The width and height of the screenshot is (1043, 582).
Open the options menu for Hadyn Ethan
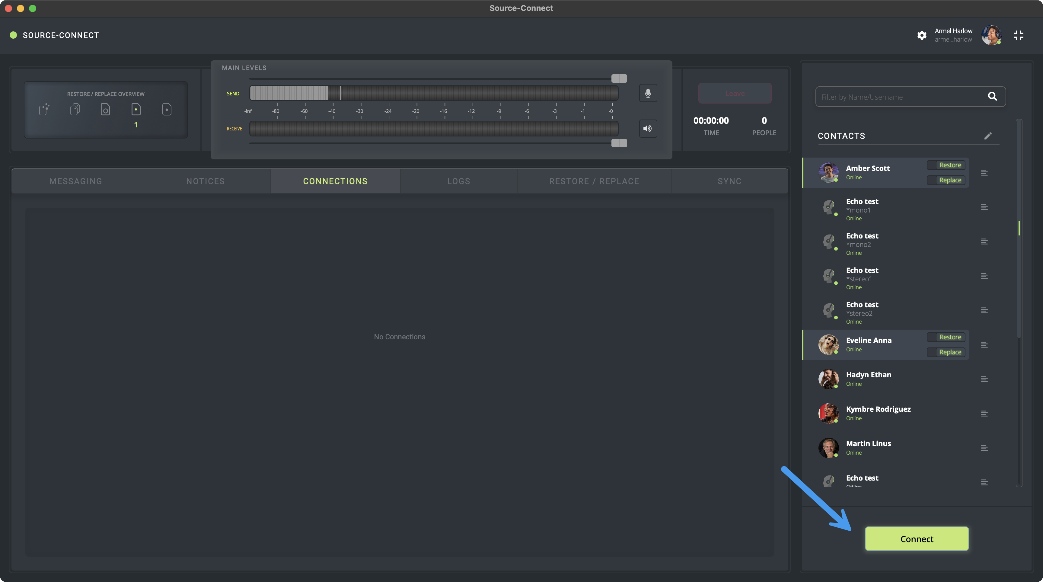click(984, 379)
